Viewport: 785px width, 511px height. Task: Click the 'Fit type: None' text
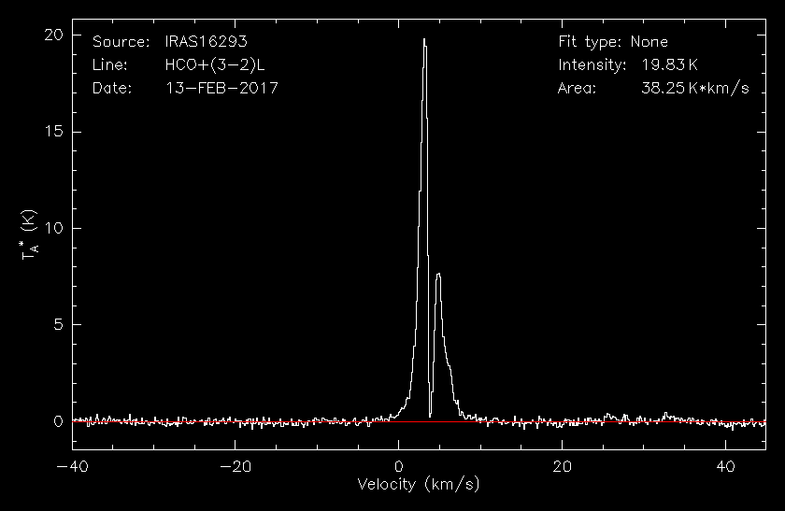(x=613, y=42)
